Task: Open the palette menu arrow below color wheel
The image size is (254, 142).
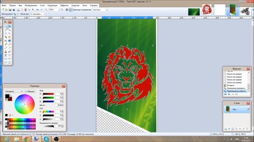Action: point(13,115)
